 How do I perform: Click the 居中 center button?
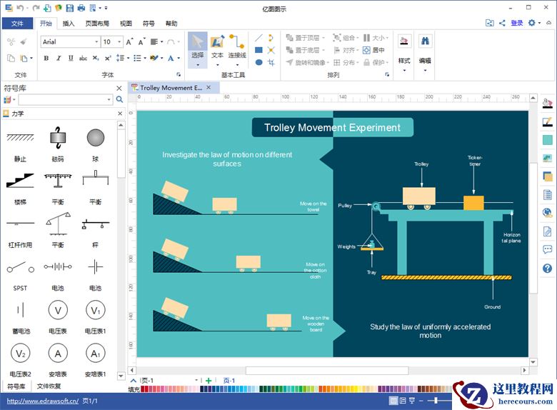373,50
